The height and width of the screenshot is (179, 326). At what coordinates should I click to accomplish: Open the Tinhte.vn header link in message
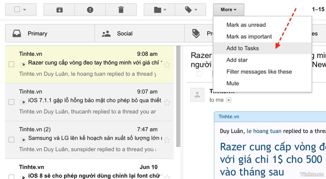(229, 116)
